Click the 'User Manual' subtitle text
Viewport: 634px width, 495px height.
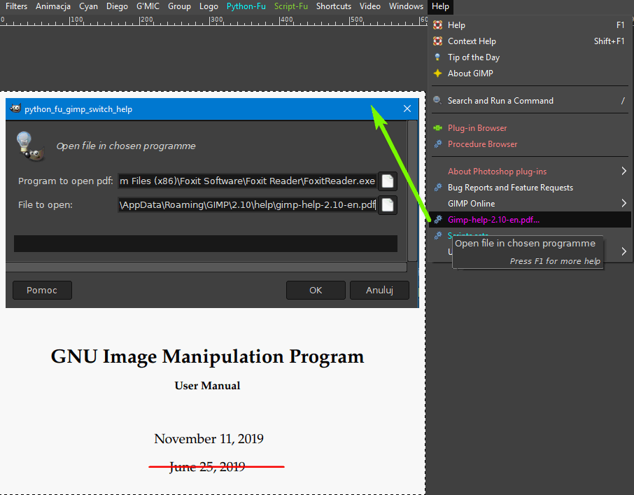207,385
